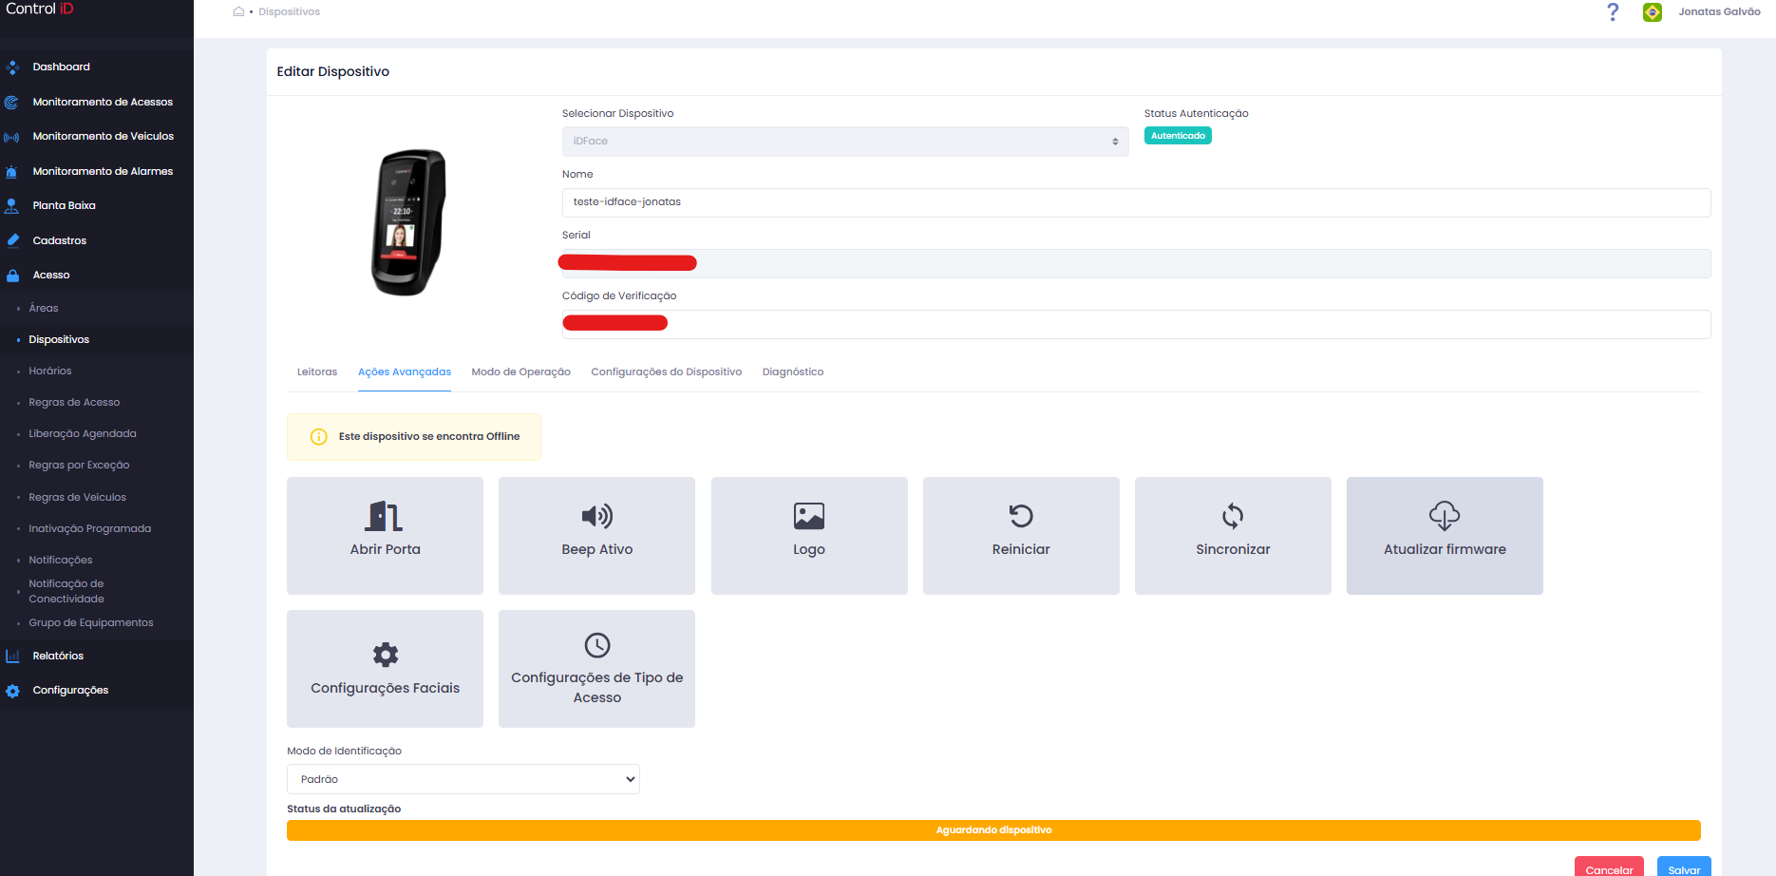
Task: Click the Salvar button
Action: [1684, 867]
